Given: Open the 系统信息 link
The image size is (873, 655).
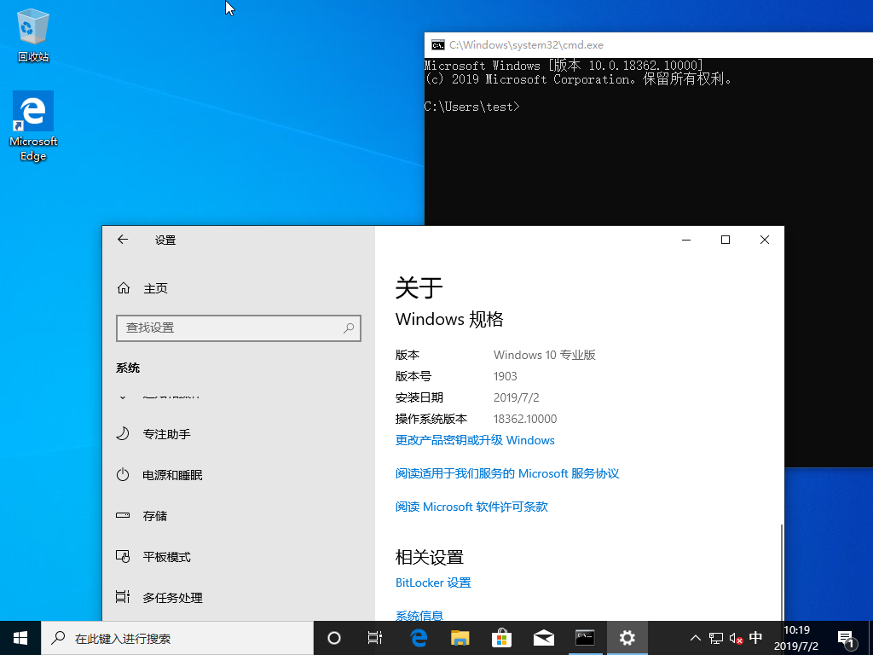Looking at the screenshot, I should tap(419, 616).
